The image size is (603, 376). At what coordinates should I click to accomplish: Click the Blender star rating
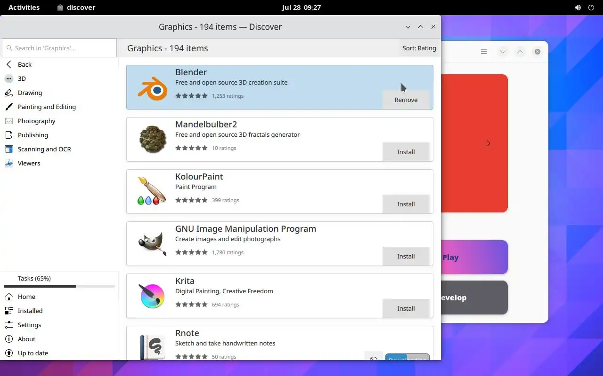(191, 96)
